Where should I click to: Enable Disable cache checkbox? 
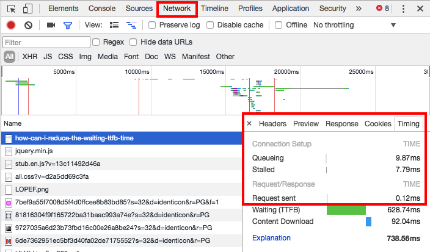(210, 25)
